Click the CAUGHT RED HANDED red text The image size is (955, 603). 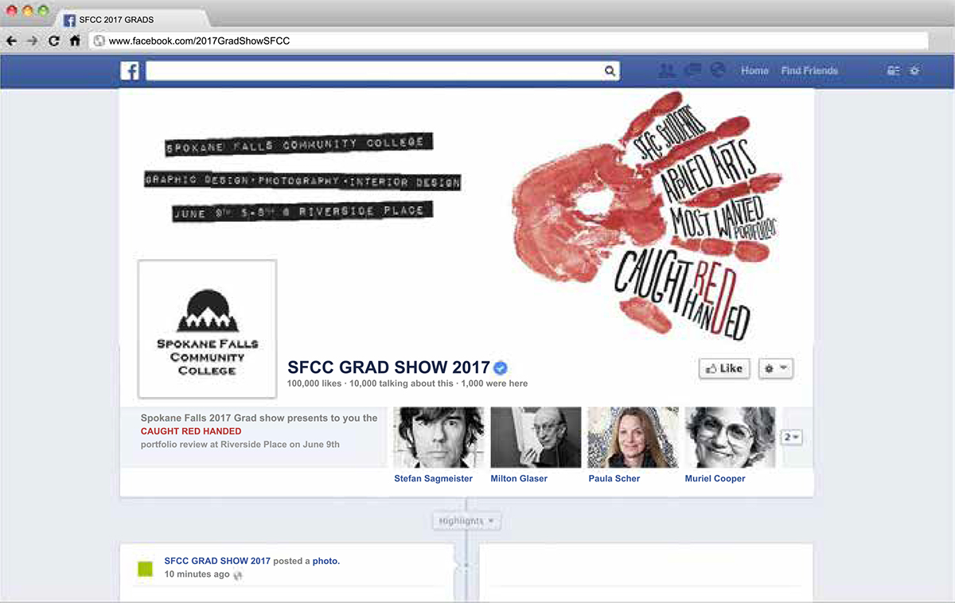[191, 431]
